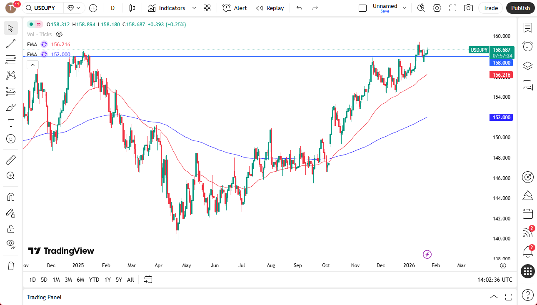Select the Brush drawing tool
Image resolution: width=537 pixels, height=305 pixels.
coord(10,107)
